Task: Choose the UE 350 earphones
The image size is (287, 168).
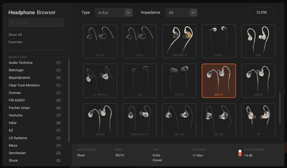Action: tap(219, 120)
